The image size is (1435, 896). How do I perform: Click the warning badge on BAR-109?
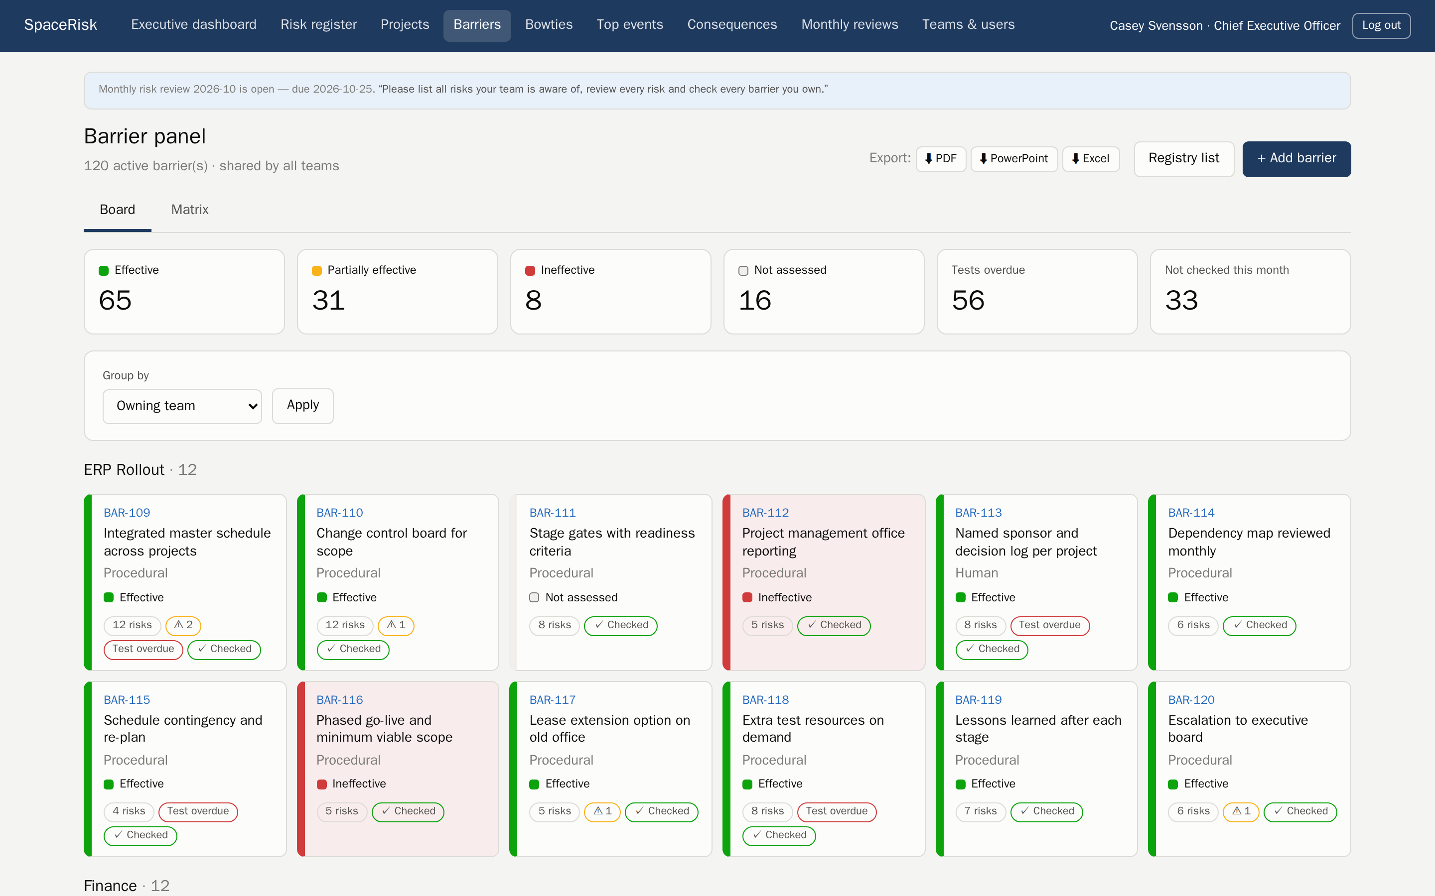point(183,625)
